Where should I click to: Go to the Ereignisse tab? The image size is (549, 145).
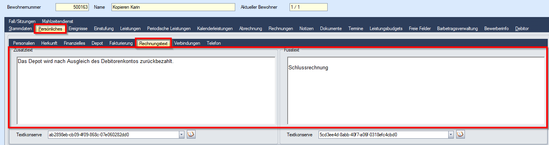pos(78,29)
